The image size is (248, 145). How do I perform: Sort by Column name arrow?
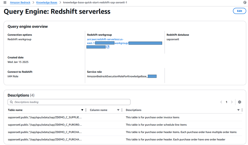(118, 110)
